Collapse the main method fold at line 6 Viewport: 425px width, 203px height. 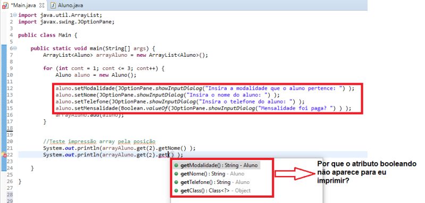point(15,48)
